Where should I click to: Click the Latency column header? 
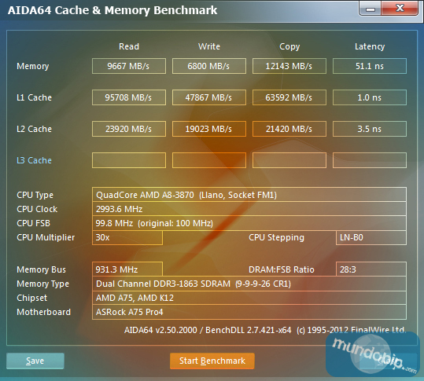pyautogui.click(x=370, y=46)
